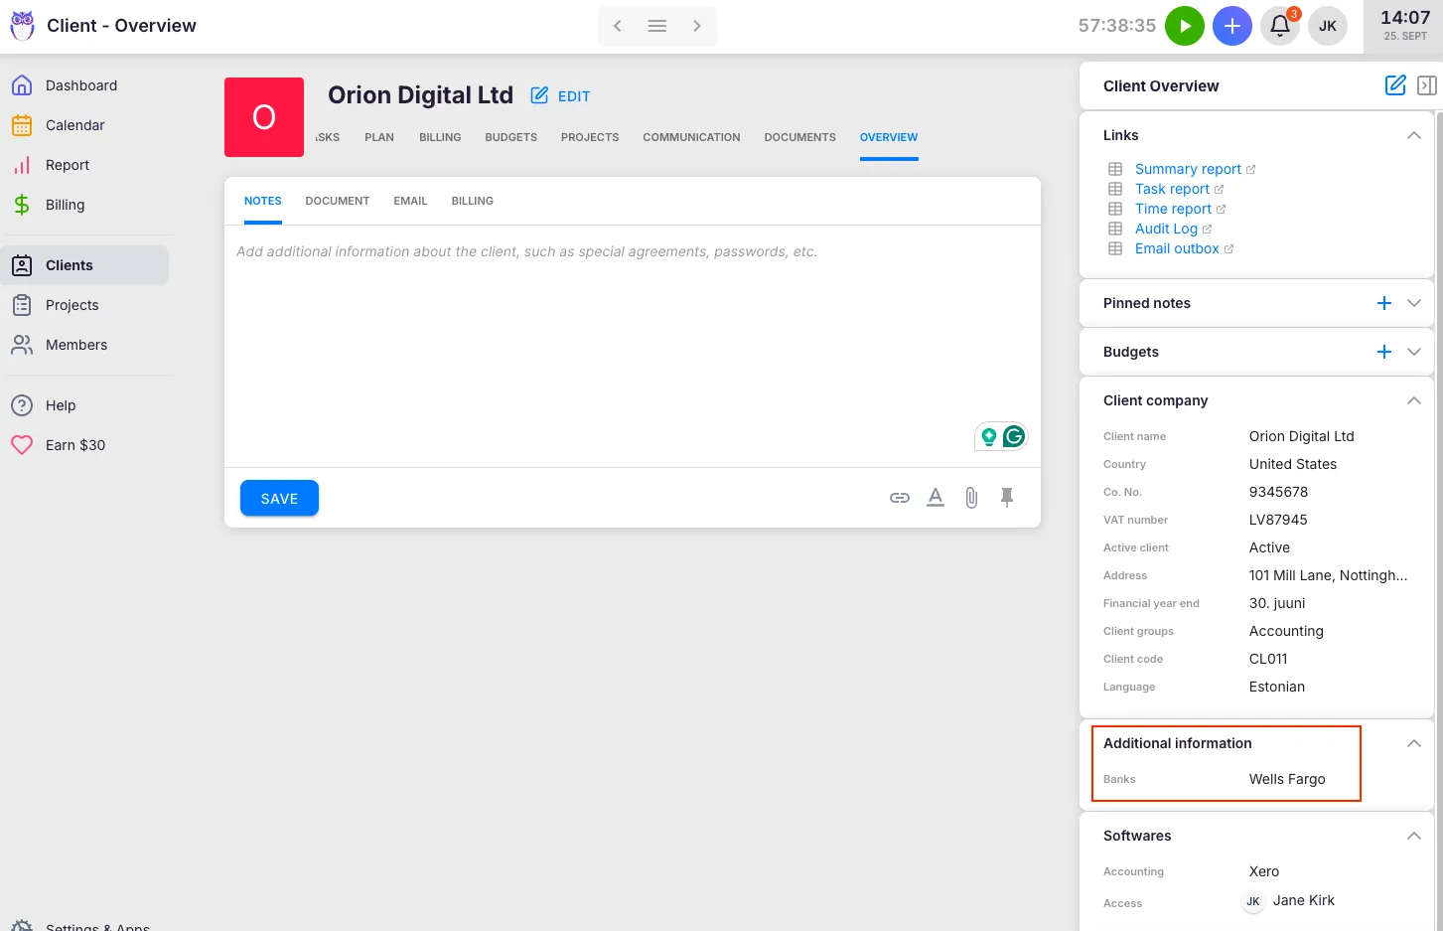1443x931 pixels.
Task: Edit the Client Overview via the pencil icon
Action: [1394, 85]
